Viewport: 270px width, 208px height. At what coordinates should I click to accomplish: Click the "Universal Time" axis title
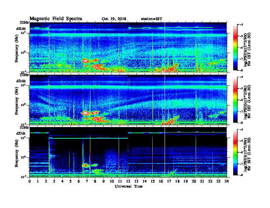coord(129,186)
